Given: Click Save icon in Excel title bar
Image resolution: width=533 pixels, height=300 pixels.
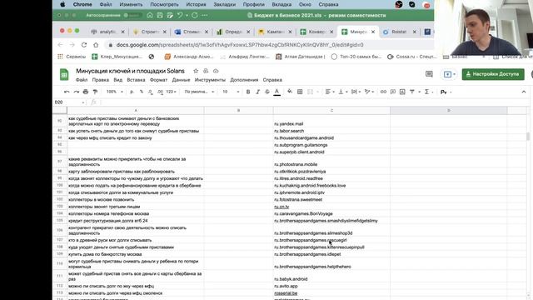Looking at the screenshot, I should tap(160, 15).
